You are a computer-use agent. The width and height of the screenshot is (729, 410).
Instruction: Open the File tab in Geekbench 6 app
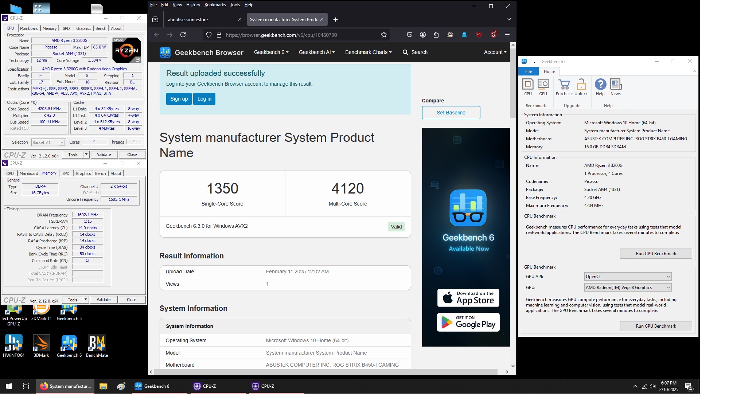pos(528,71)
